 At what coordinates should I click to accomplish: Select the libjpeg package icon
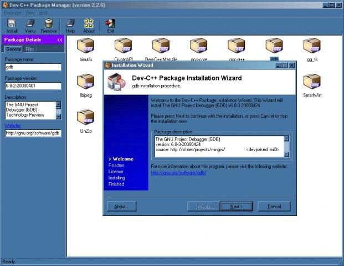[x=85, y=82]
